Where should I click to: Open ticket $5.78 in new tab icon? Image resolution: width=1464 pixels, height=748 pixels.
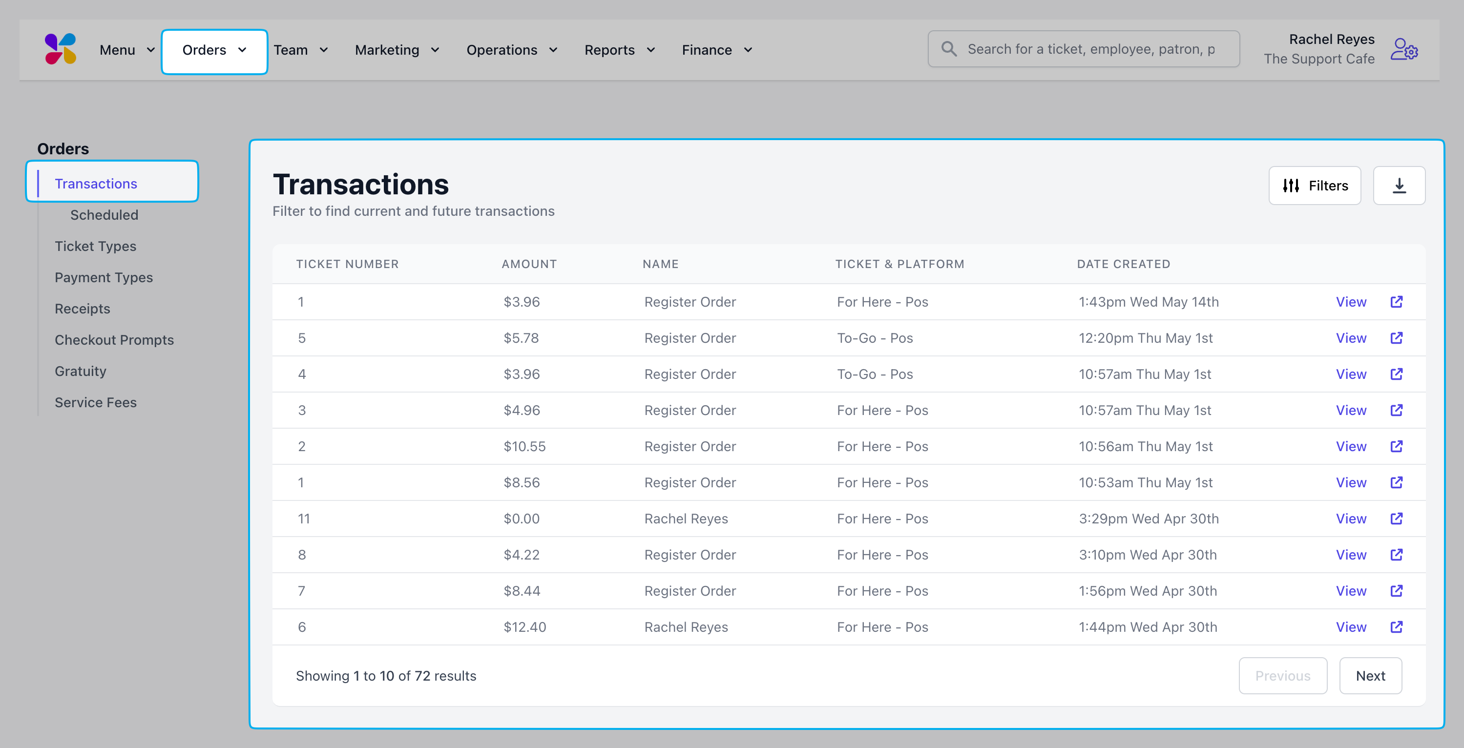1397,338
